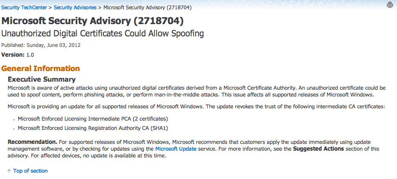Click the current breadcrumb Microsoft Security Advisory (2718704)
Viewport: 397px width, 179px height.
(x=147, y=8)
